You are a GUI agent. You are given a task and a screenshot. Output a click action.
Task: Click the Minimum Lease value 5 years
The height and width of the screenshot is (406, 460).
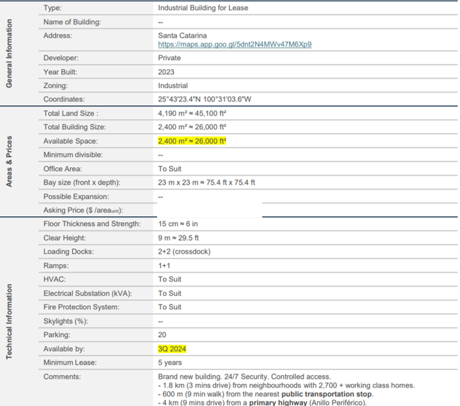(169, 363)
